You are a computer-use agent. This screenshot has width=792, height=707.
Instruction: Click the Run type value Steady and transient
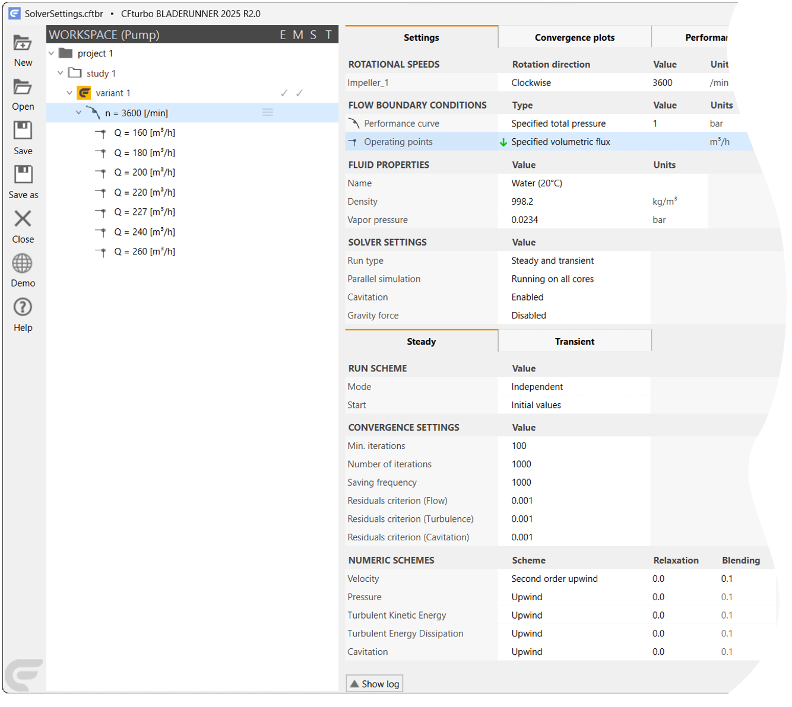553,261
